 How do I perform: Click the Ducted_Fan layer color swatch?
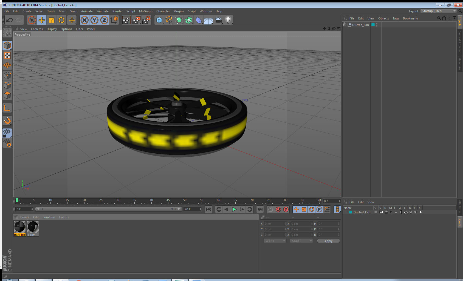(351, 212)
